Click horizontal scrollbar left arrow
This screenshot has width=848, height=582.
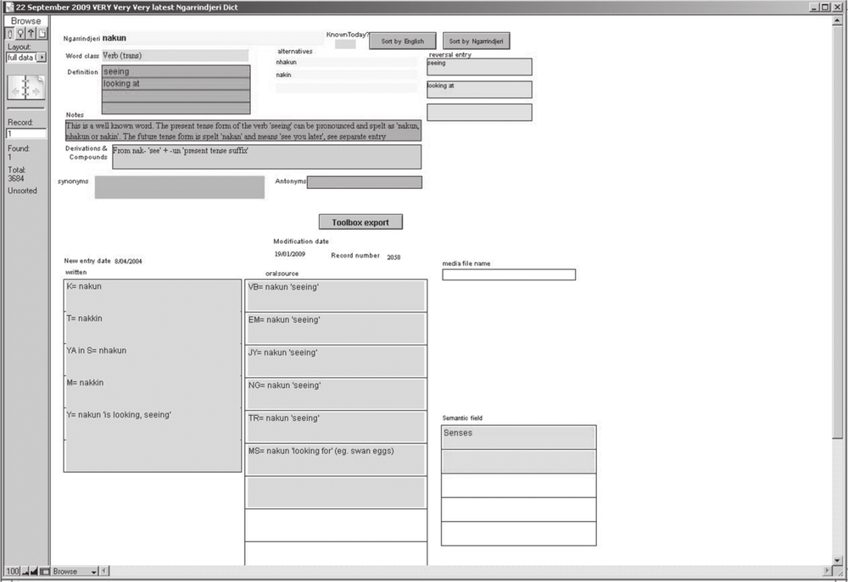[x=104, y=571]
